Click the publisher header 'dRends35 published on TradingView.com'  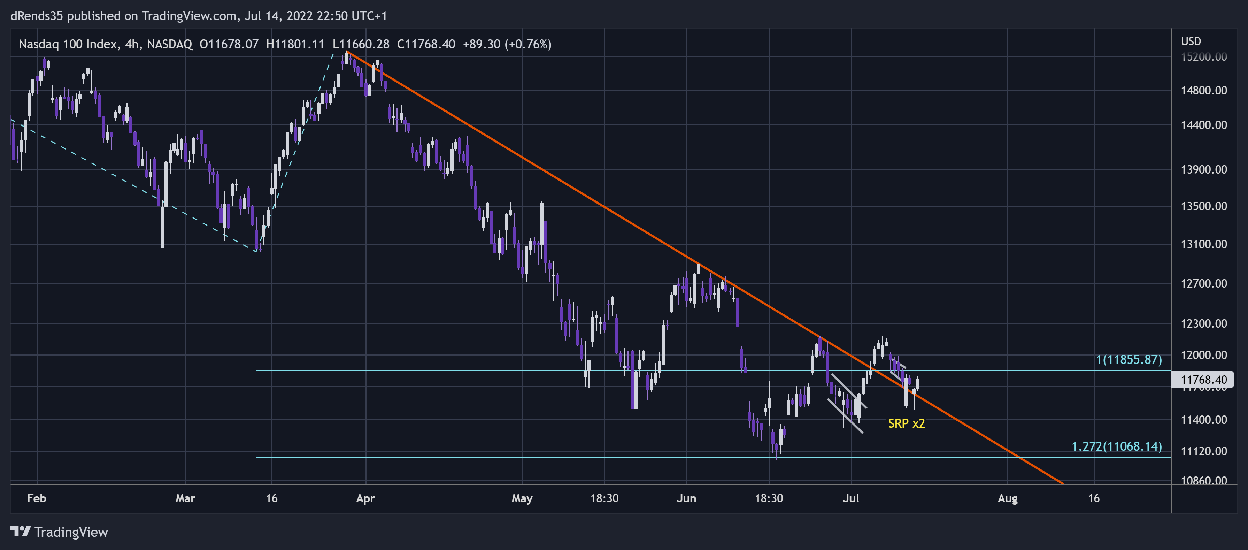point(124,16)
